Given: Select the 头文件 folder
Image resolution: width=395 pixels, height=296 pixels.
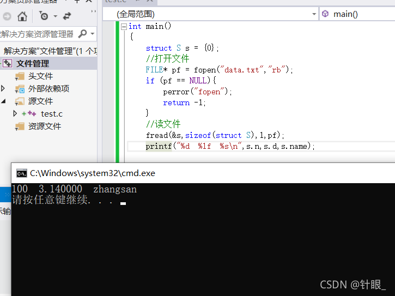Looking at the screenshot, I should 40,76.
